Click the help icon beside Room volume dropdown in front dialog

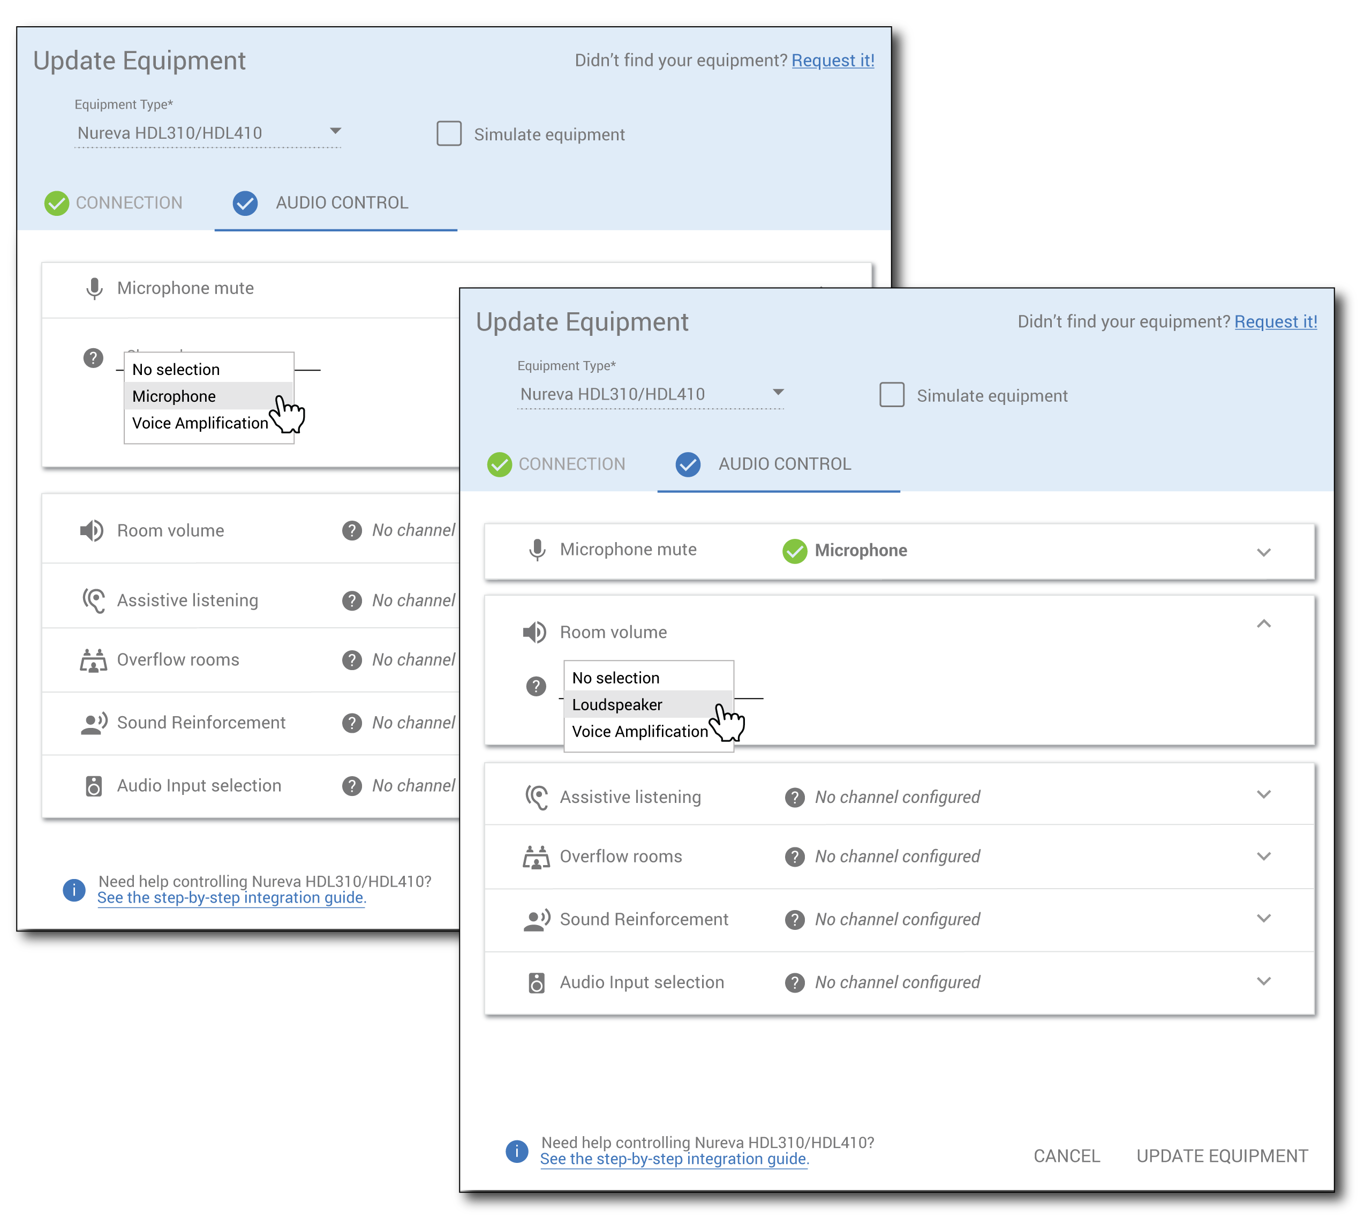(x=536, y=686)
